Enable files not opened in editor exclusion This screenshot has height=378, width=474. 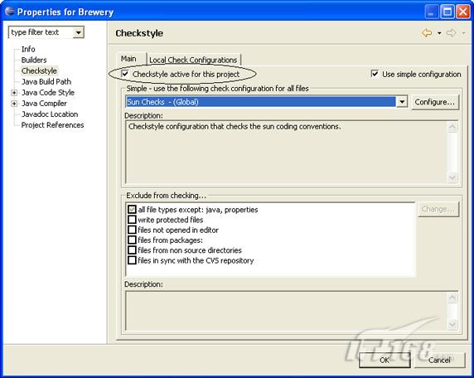pyautogui.click(x=132, y=230)
